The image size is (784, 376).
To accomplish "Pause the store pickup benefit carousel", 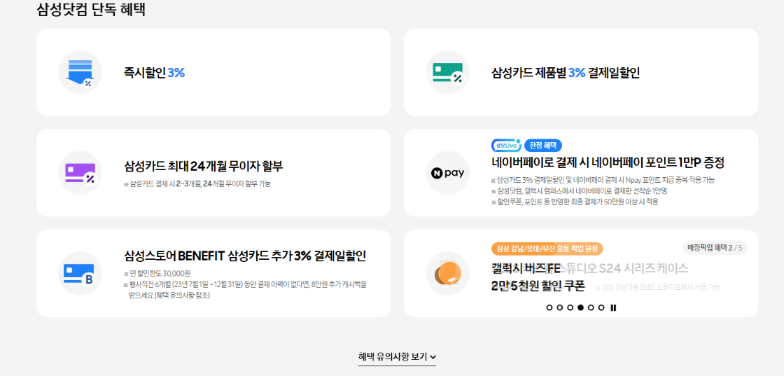I will 613,308.
